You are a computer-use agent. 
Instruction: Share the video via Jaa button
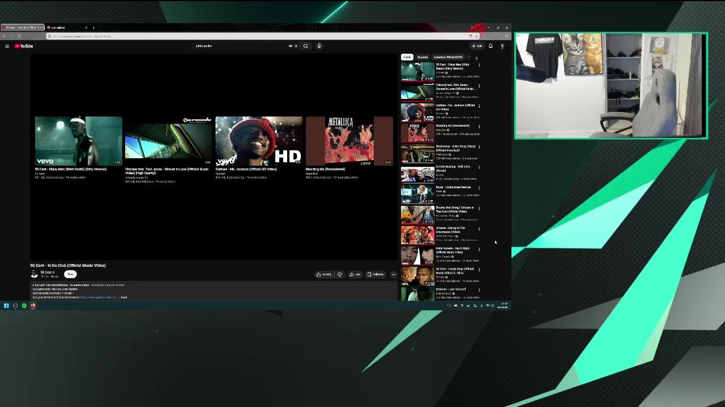[x=355, y=275]
